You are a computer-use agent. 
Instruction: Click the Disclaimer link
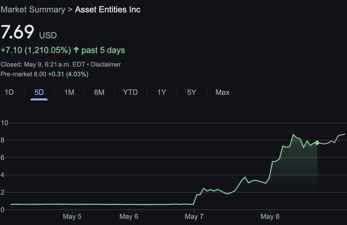(x=106, y=64)
